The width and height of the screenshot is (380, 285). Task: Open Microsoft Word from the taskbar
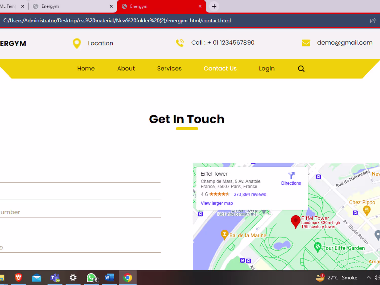coord(109,278)
